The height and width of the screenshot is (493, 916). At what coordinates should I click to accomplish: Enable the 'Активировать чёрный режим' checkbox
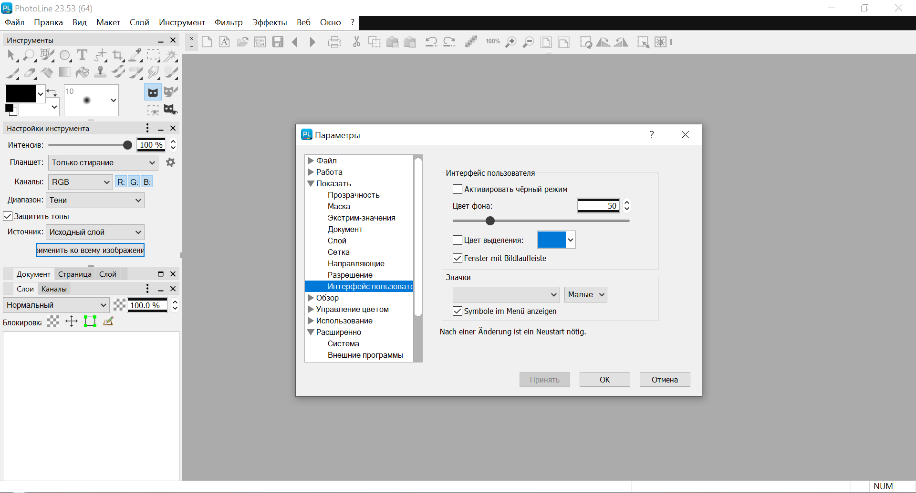pyautogui.click(x=458, y=189)
